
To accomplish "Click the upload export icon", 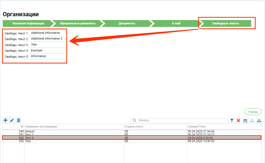I will [x=259, y=121].
